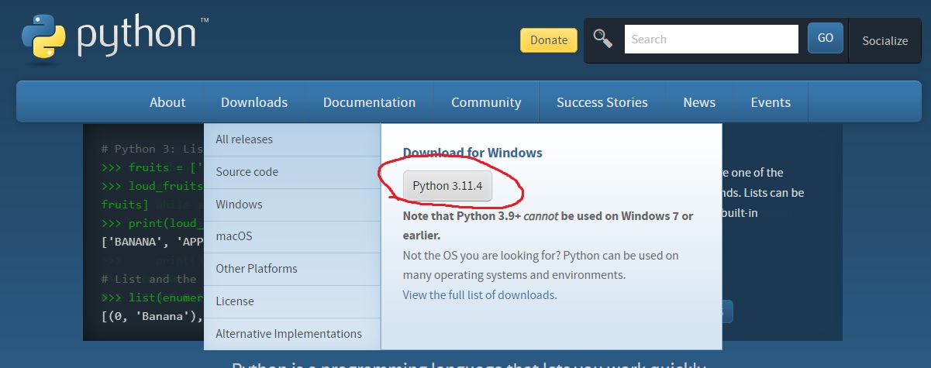
Task: Click the magnifying glass search icon
Action: (603, 39)
